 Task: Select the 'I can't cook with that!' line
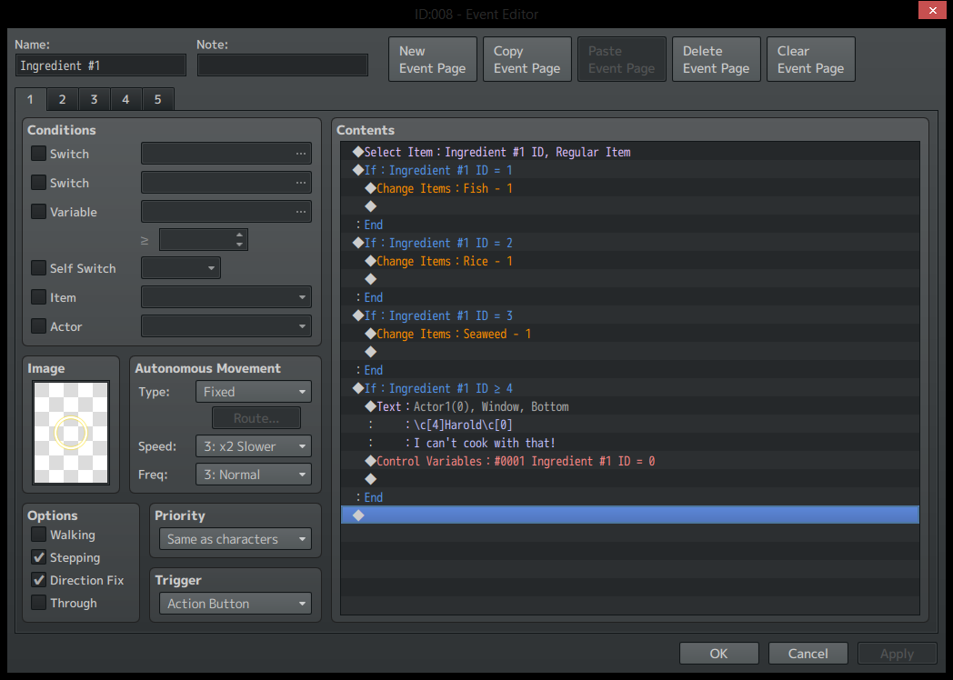point(630,443)
